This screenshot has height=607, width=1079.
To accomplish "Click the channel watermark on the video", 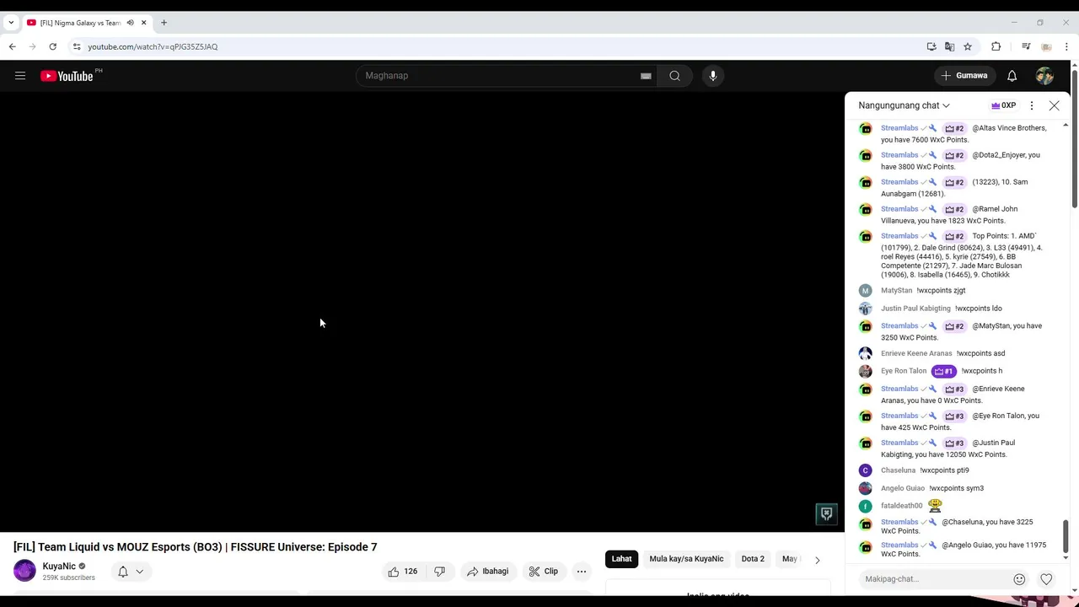I will point(826,513).
